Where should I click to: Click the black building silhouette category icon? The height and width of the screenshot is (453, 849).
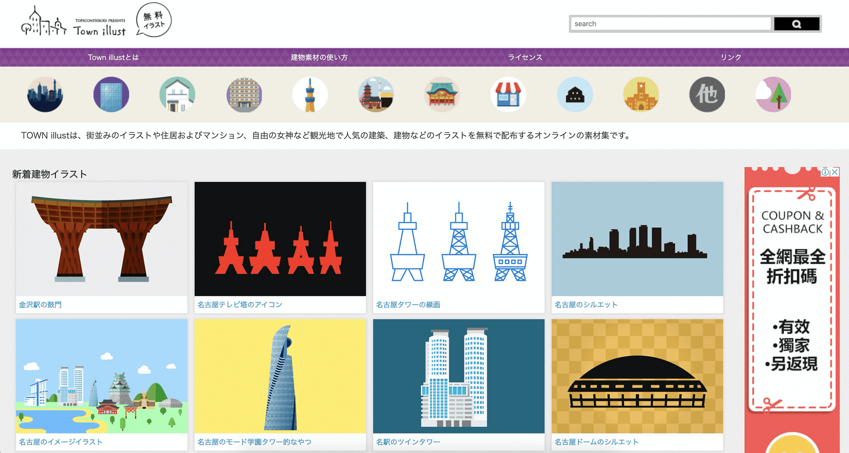[x=575, y=95]
